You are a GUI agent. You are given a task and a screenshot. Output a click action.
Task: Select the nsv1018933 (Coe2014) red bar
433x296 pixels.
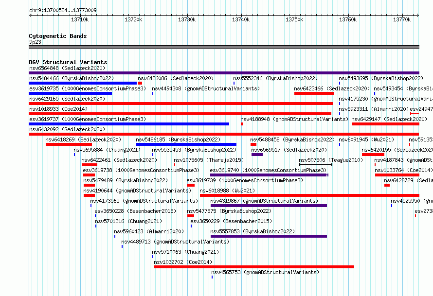click(180, 114)
